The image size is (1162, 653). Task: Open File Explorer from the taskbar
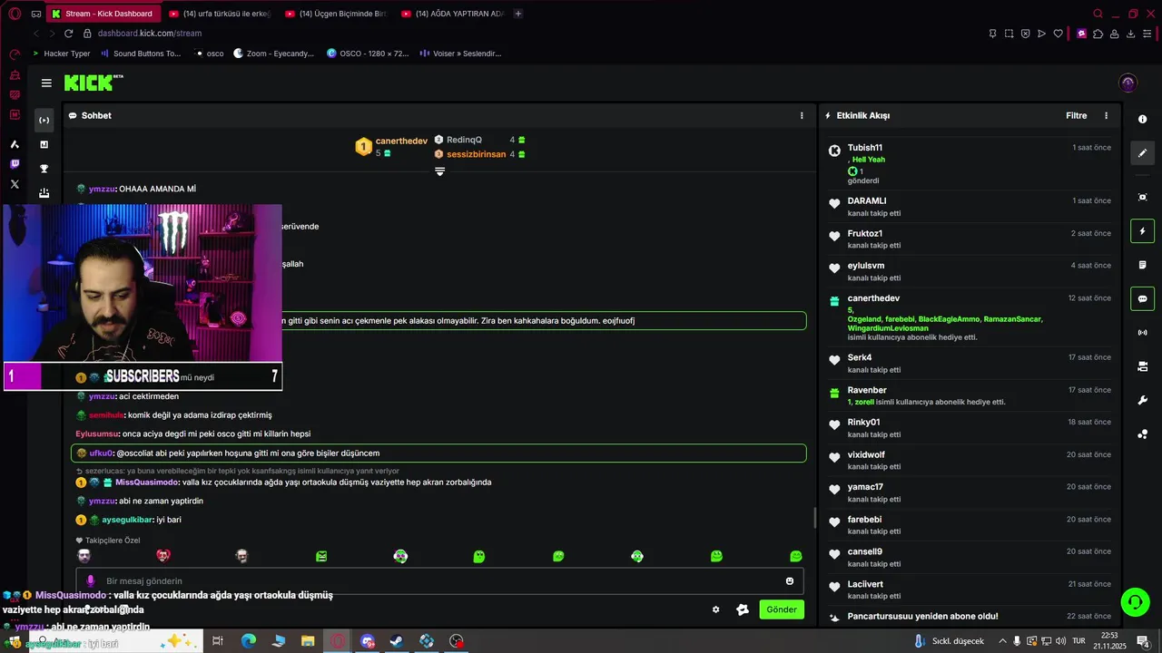308,641
